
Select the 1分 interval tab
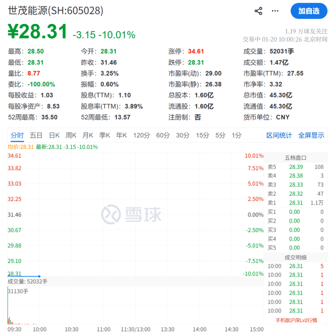click(x=237, y=135)
